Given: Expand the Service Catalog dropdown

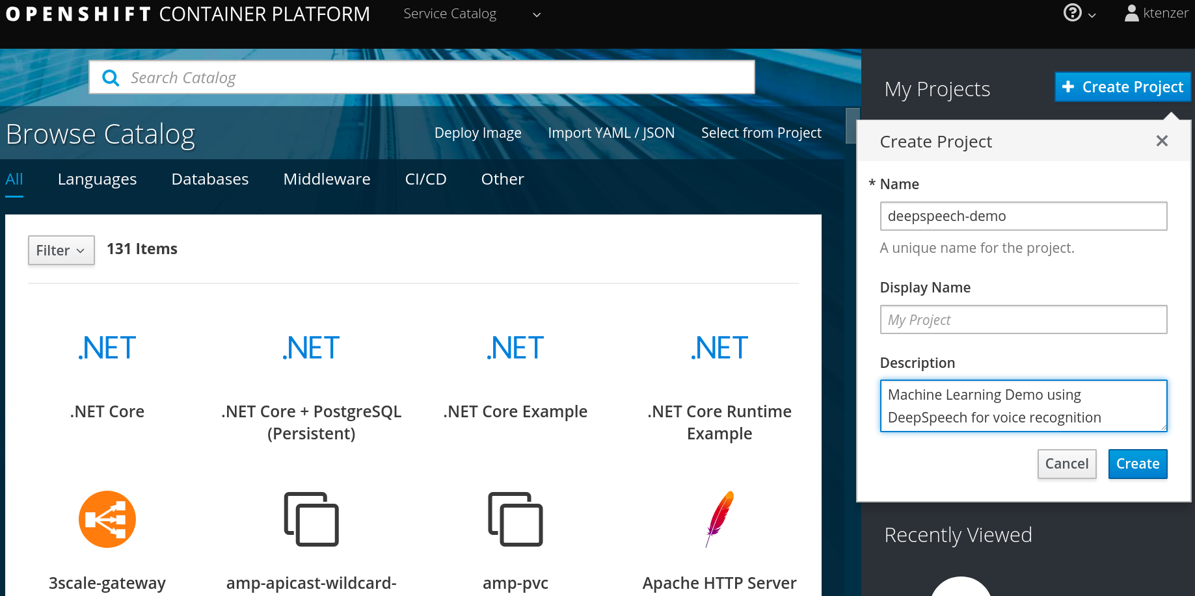Looking at the screenshot, I should click(472, 14).
